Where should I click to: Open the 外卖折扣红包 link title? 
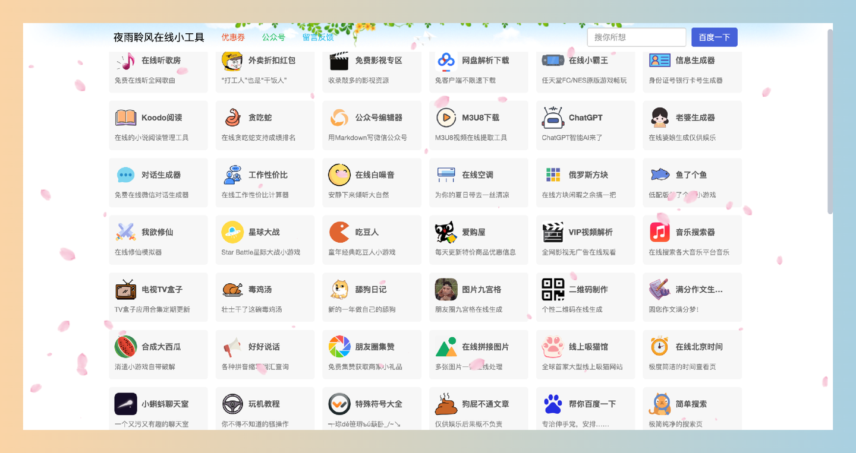tap(272, 61)
